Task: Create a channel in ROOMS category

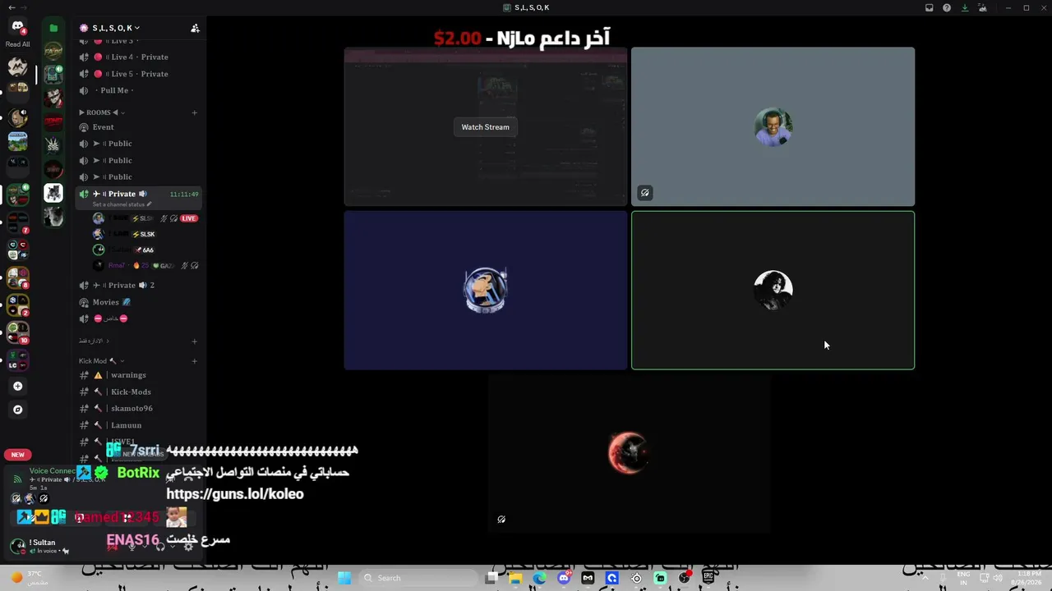Action: click(x=195, y=112)
